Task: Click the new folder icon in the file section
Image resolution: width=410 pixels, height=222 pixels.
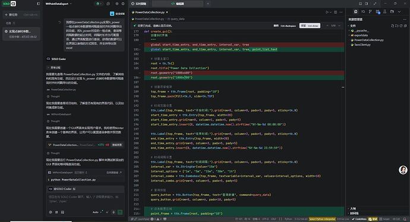Action: pos(397,26)
